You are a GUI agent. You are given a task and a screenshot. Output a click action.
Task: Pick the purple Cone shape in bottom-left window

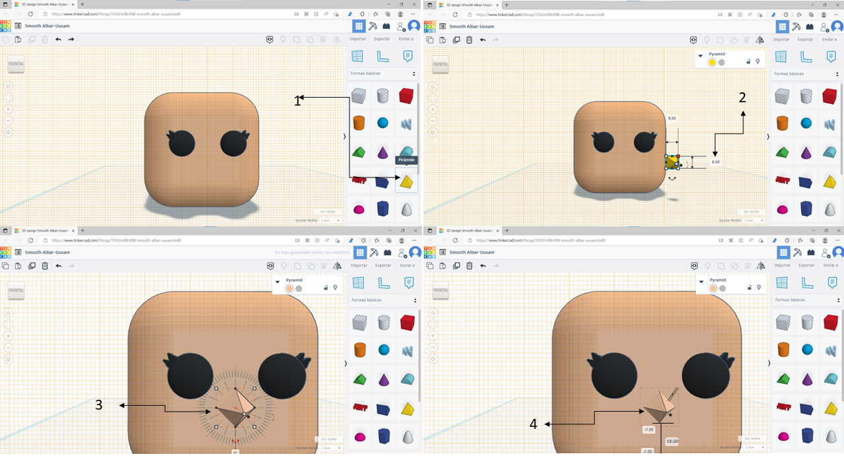tap(384, 379)
